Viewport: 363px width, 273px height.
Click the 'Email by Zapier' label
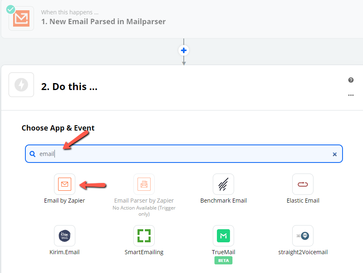coord(65,201)
